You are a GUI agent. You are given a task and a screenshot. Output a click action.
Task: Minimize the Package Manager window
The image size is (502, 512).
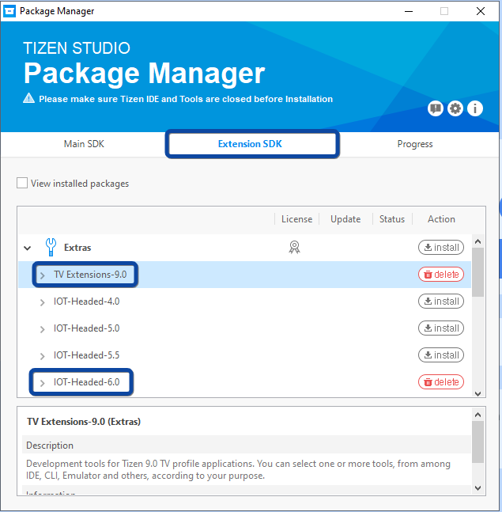[409, 11]
